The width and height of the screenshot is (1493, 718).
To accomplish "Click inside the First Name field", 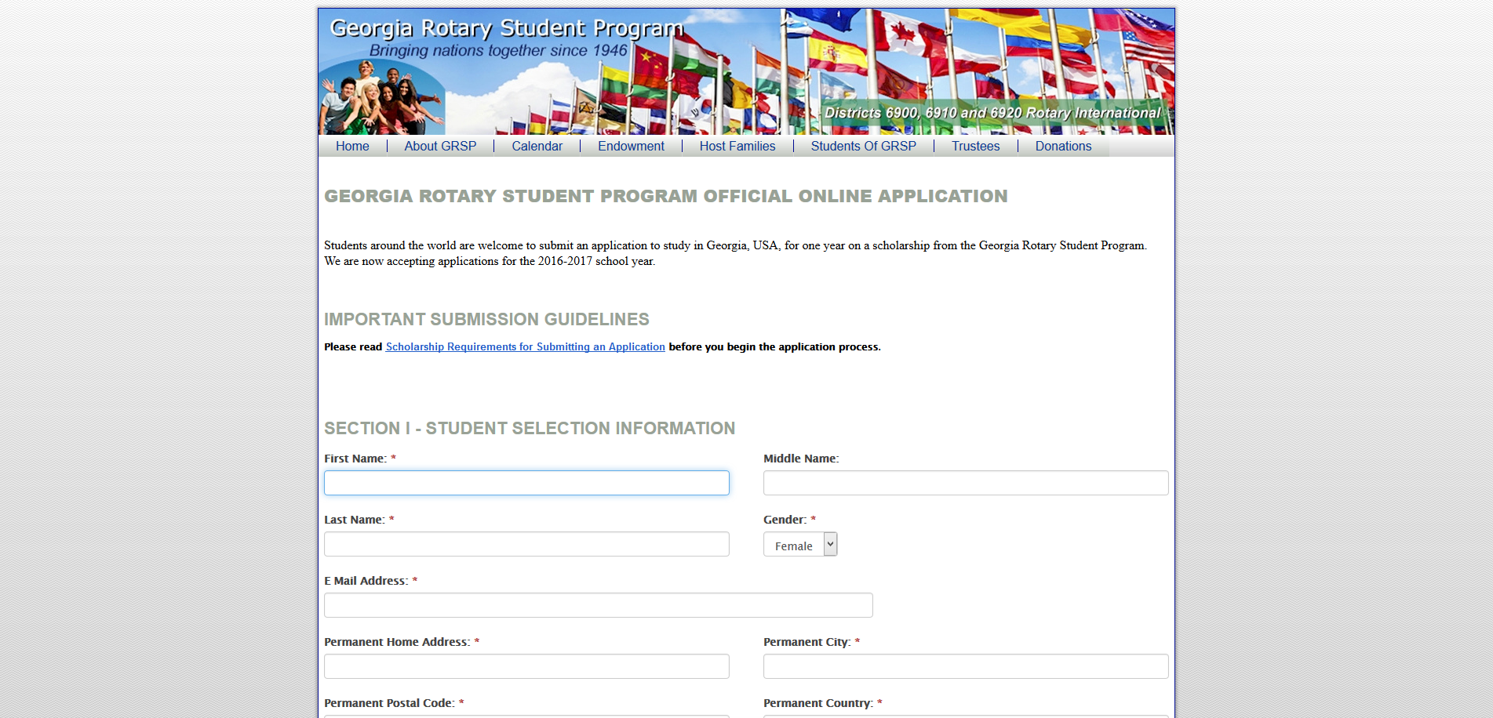I will tap(526, 483).
